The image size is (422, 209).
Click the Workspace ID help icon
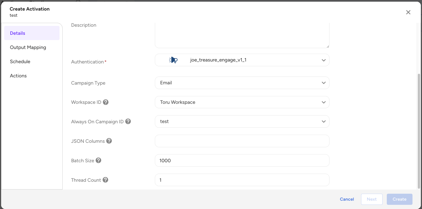(106, 102)
